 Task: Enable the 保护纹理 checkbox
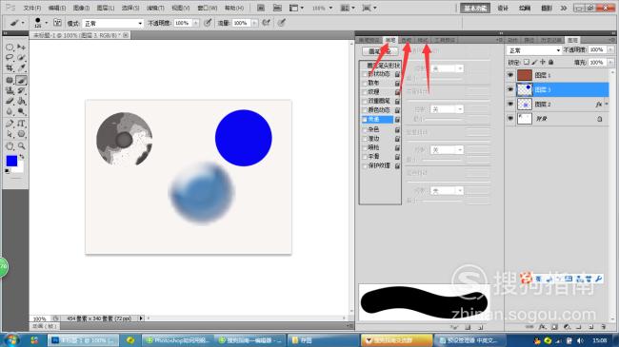(x=365, y=166)
